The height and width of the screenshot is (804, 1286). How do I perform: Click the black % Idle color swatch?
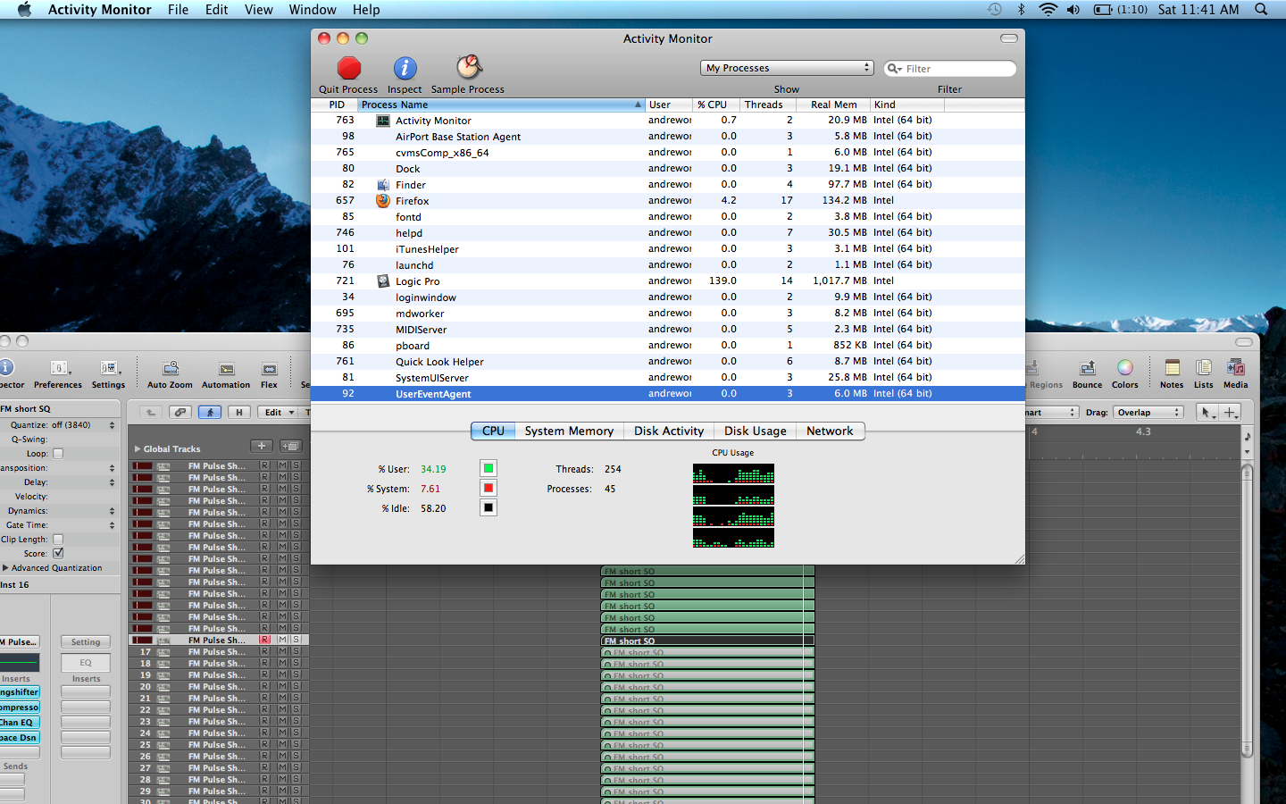point(489,507)
